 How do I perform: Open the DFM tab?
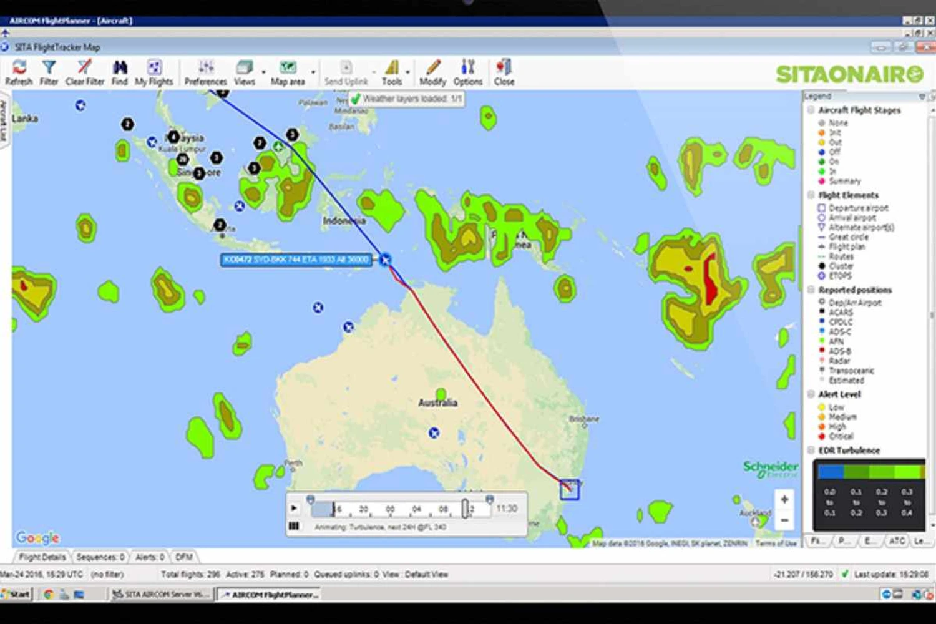[x=184, y=557]
